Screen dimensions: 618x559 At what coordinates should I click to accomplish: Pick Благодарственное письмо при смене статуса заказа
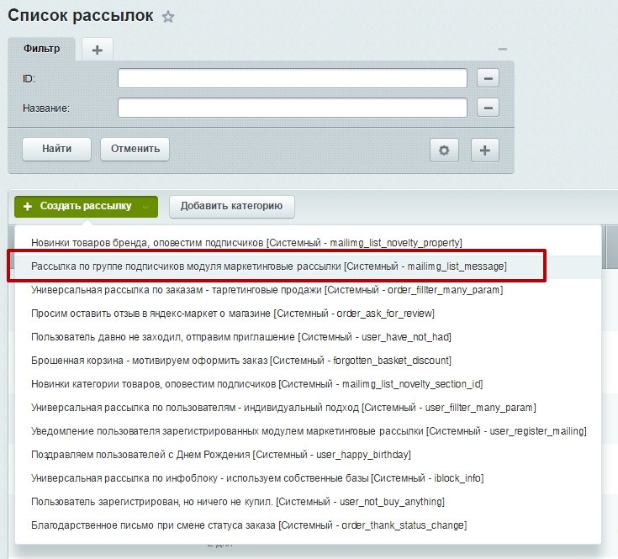point(249,525)
